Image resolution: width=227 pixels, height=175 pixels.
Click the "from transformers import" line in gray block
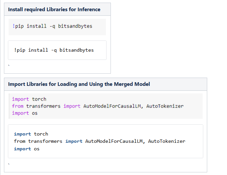[98, 106]
